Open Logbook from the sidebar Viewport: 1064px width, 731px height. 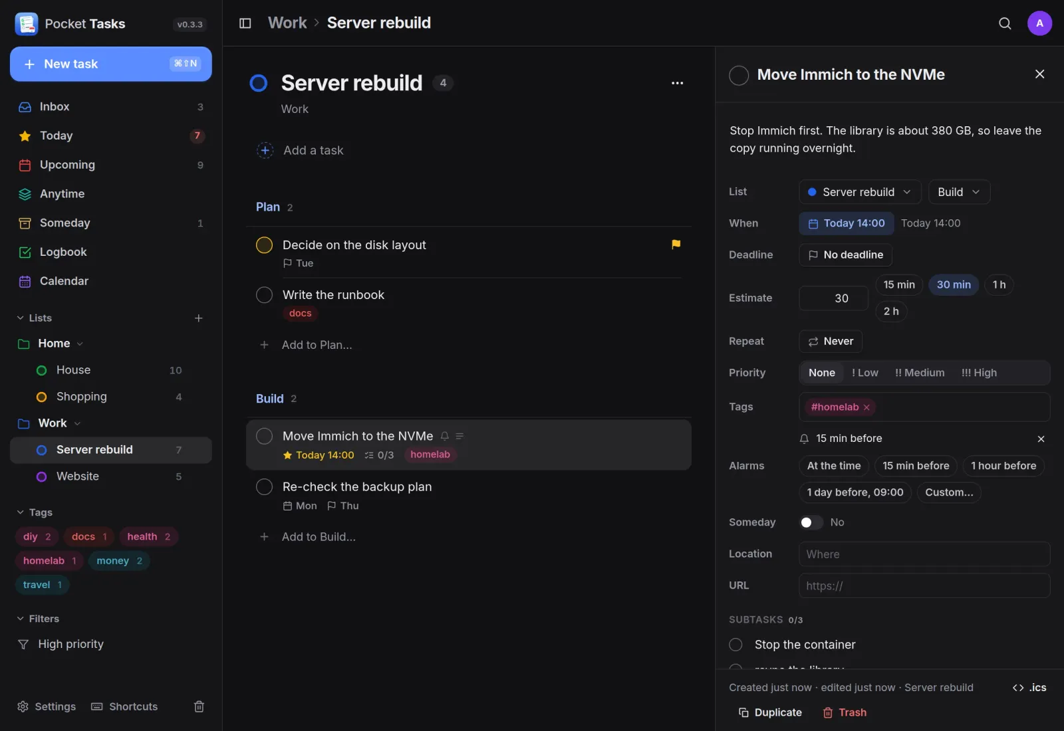pos(110,252)
